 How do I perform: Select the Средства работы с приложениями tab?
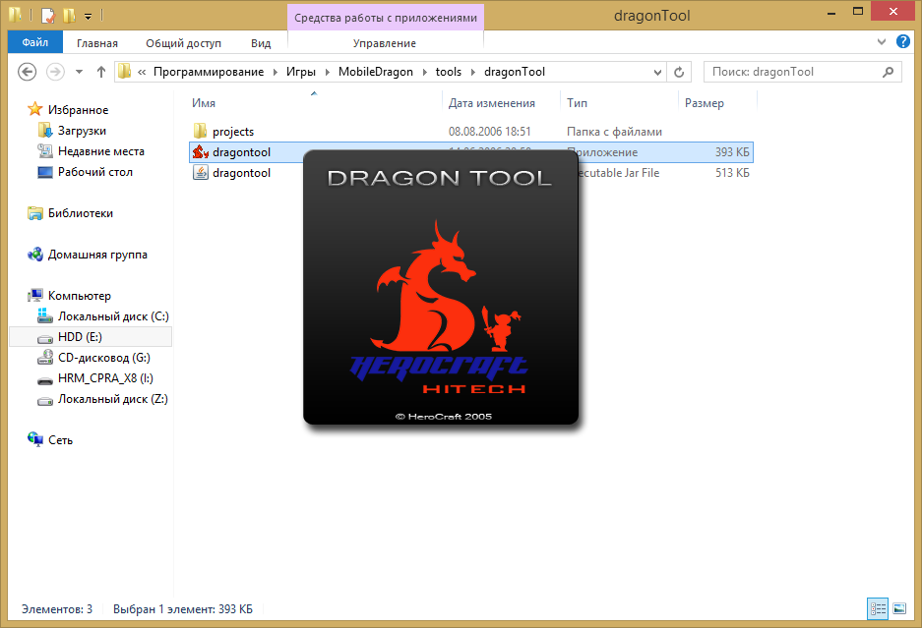click(x=385, y=18)
